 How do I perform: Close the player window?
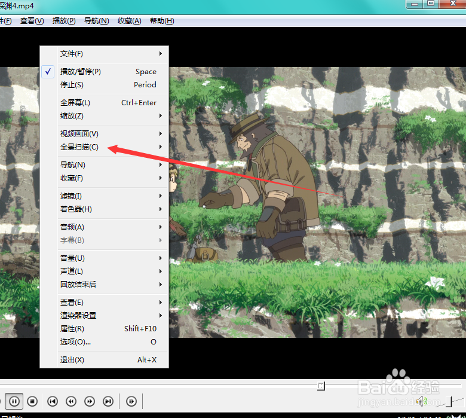(x=453, y=4)
